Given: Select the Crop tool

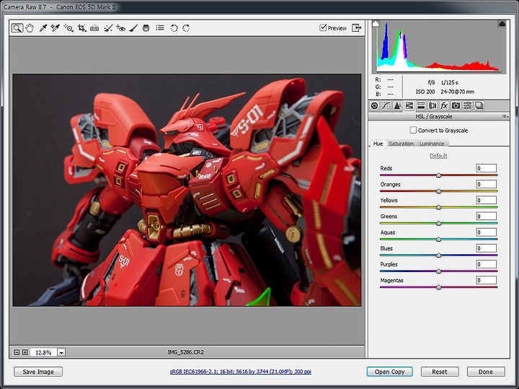Looking at the screenshot, I should point(81,28).
